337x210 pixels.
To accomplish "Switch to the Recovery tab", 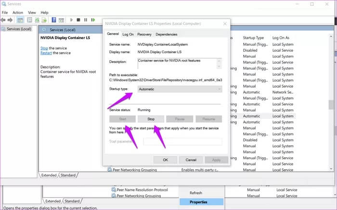I will click(x=144, y=34).
